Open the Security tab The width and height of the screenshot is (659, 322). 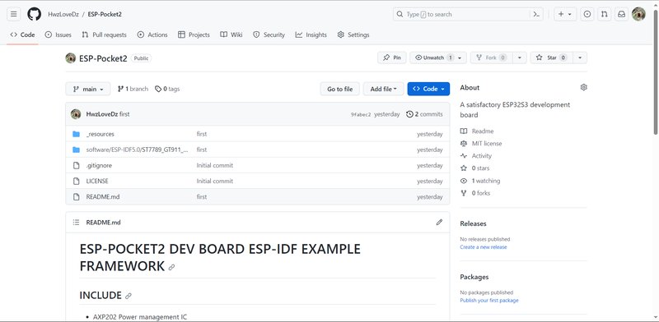pyautogui.click(x=269, y=34)
